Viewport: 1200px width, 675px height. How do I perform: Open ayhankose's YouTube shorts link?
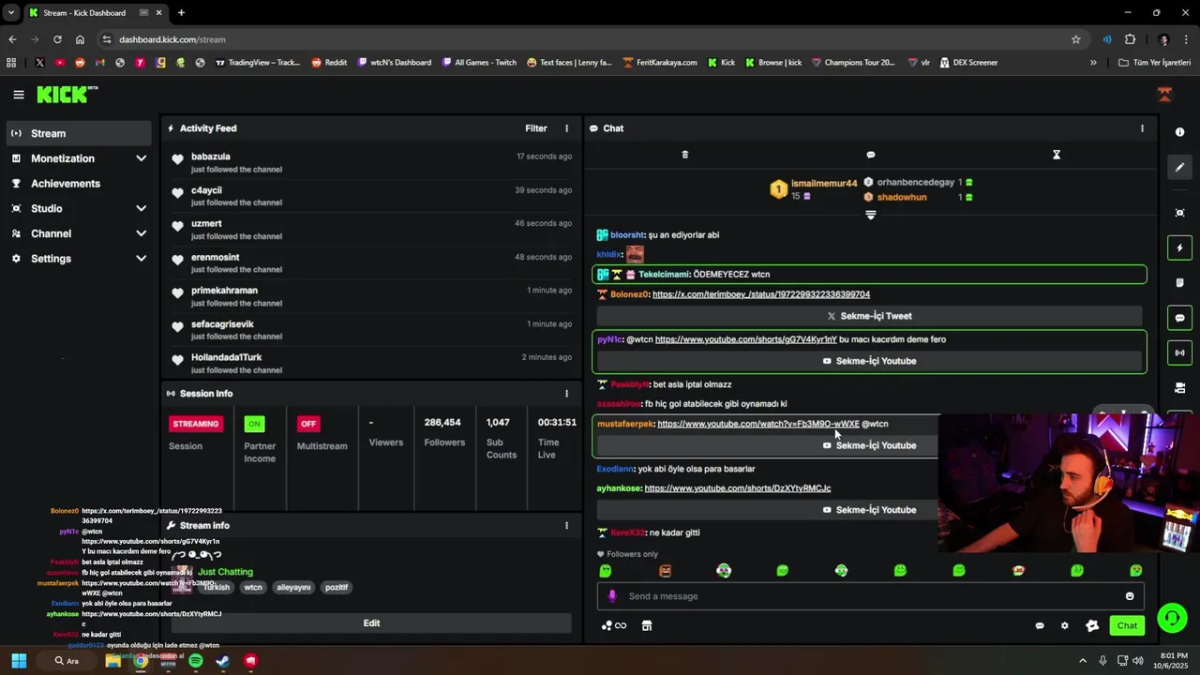[738, 488]
